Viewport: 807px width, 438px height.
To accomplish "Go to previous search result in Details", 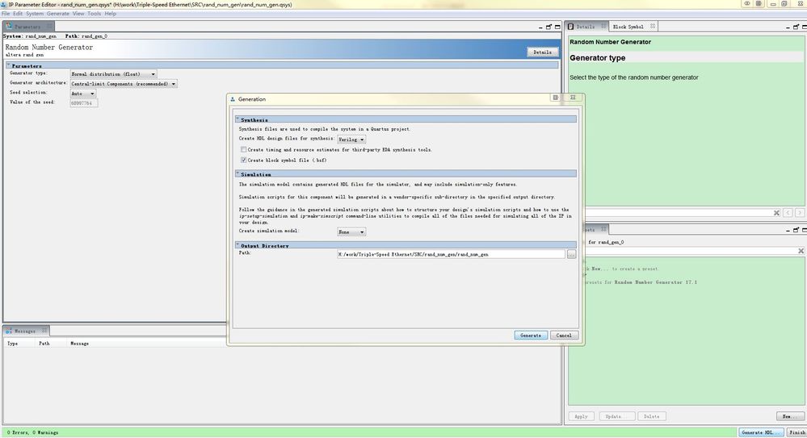I will click(x=788, y=212).
